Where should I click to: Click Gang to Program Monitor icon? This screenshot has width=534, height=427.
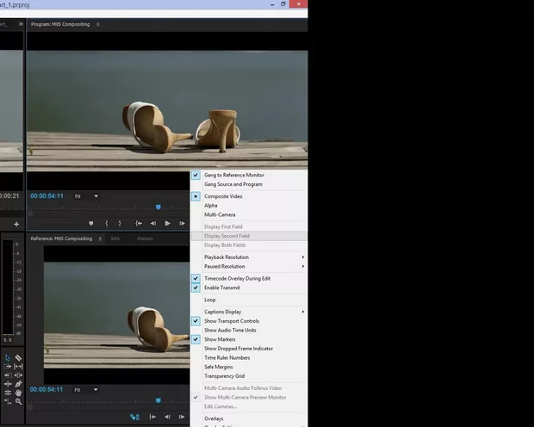[x=135, y=417]
